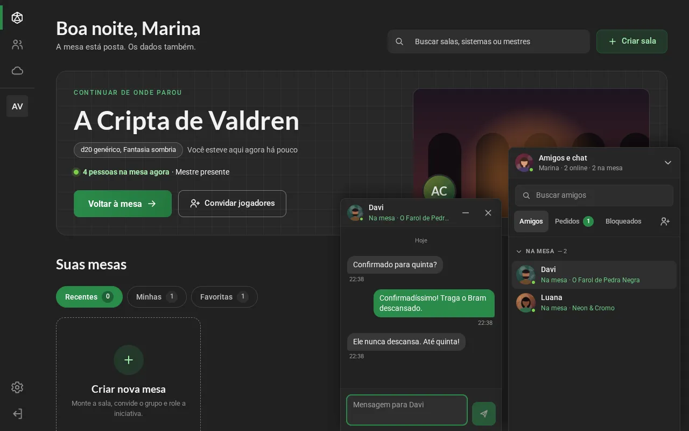
Task: Click the 'Confirmadíssimo! Traga o Bram' message
Action: pos(434,303)
